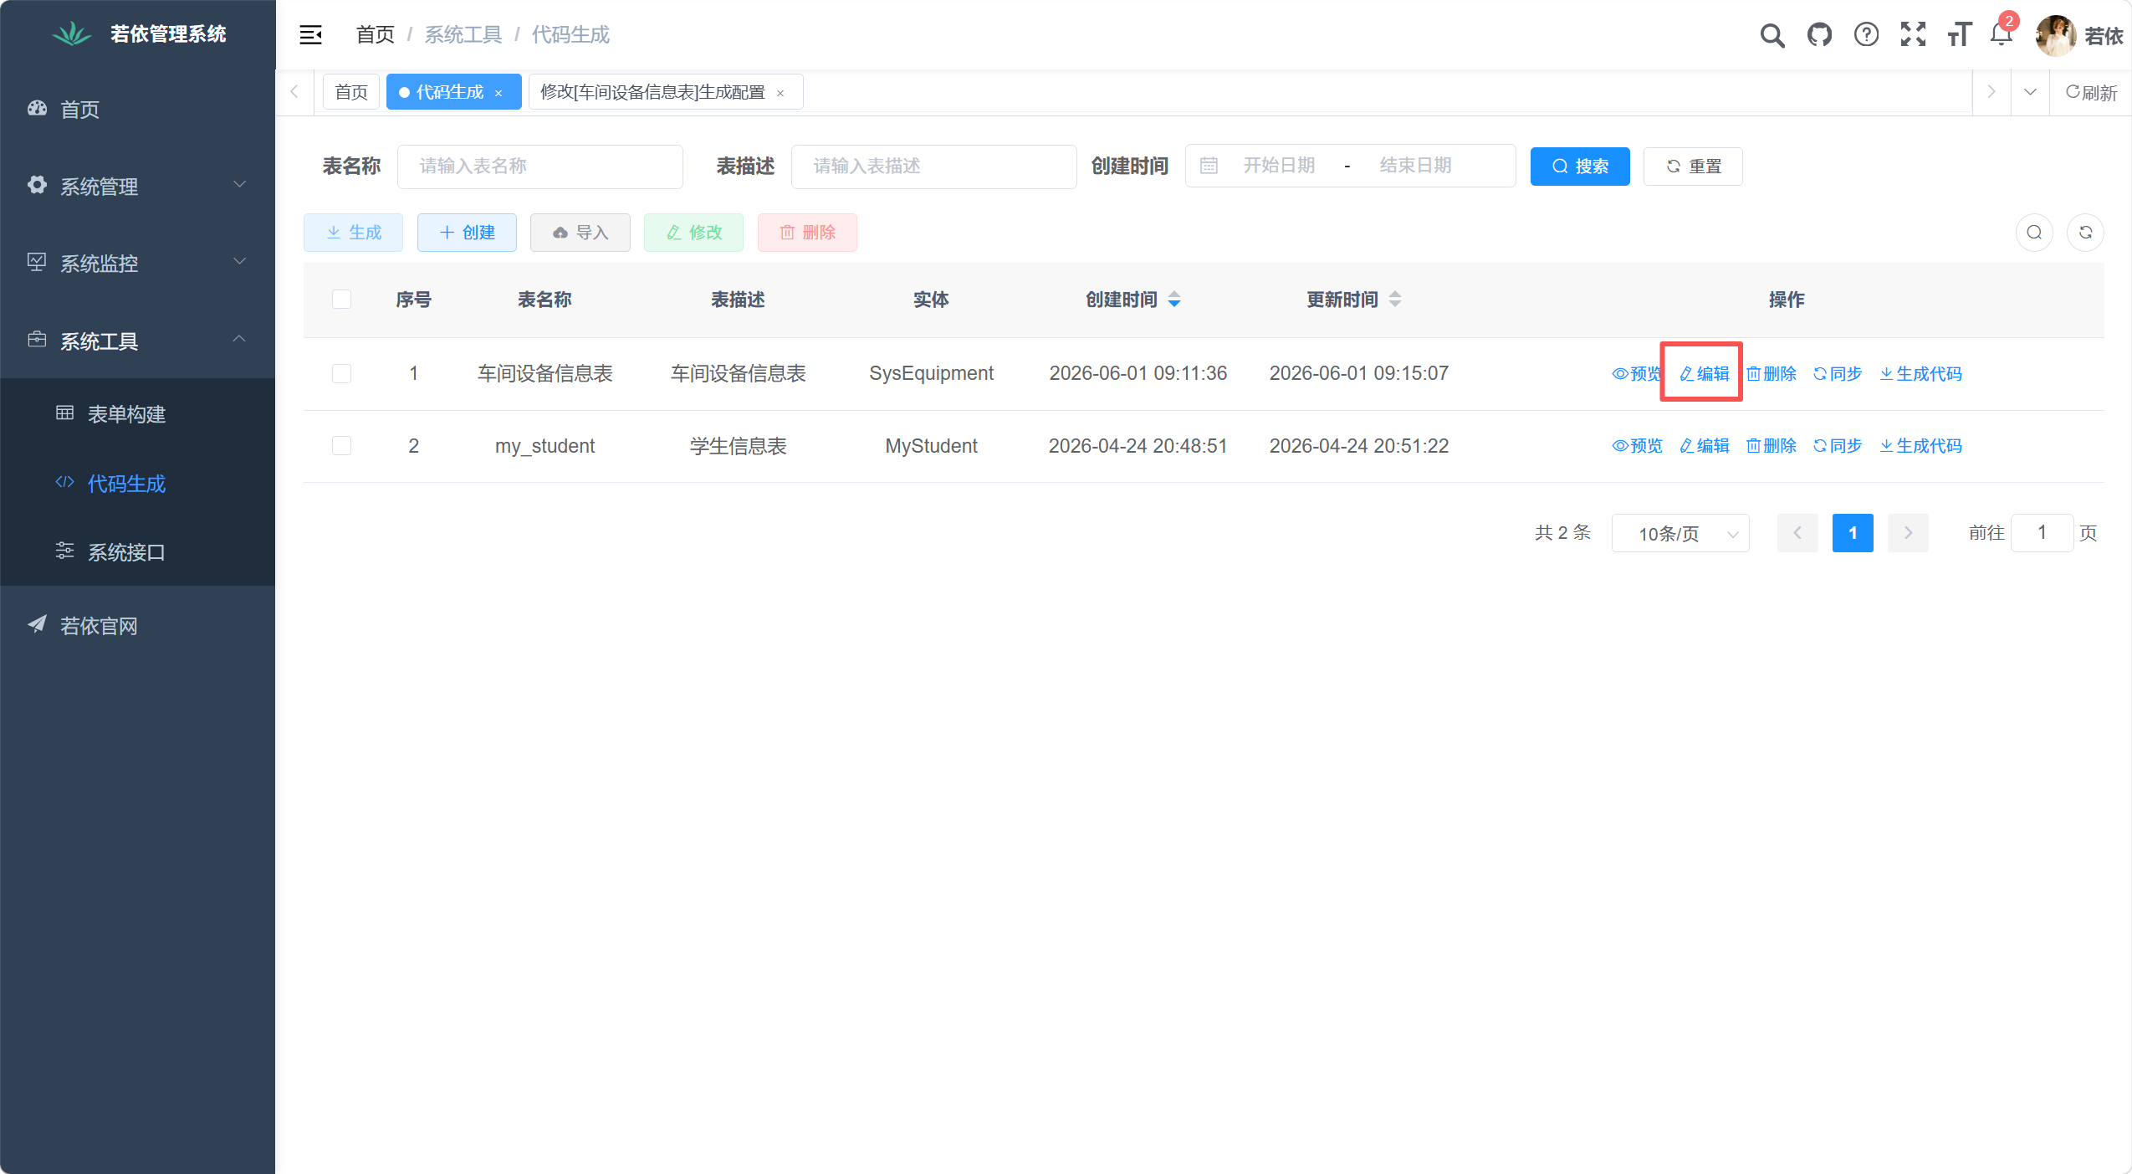Viewport: 2132px width, 1174px height.
Task: Click the blue 搜索 button
Action: pyautogui.click(x=1580, y=167)
